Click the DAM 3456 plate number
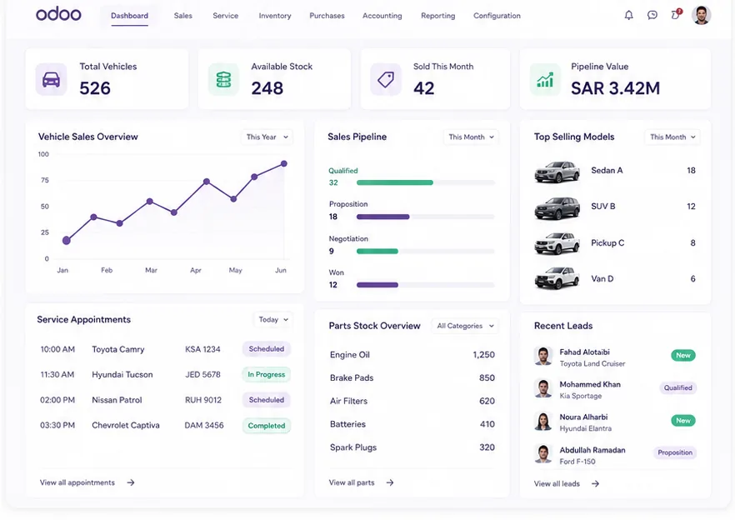The height and width of the screenshot is (520, 735). [204, 425]
